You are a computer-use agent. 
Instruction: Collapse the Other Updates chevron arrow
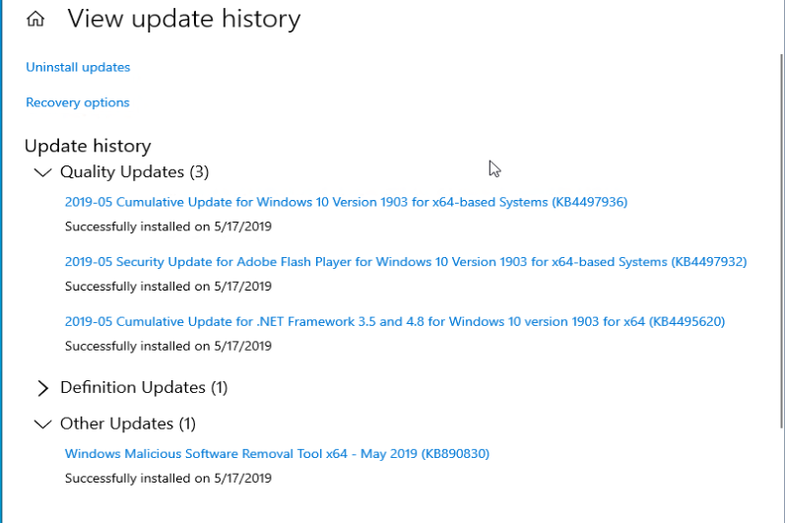42,425
